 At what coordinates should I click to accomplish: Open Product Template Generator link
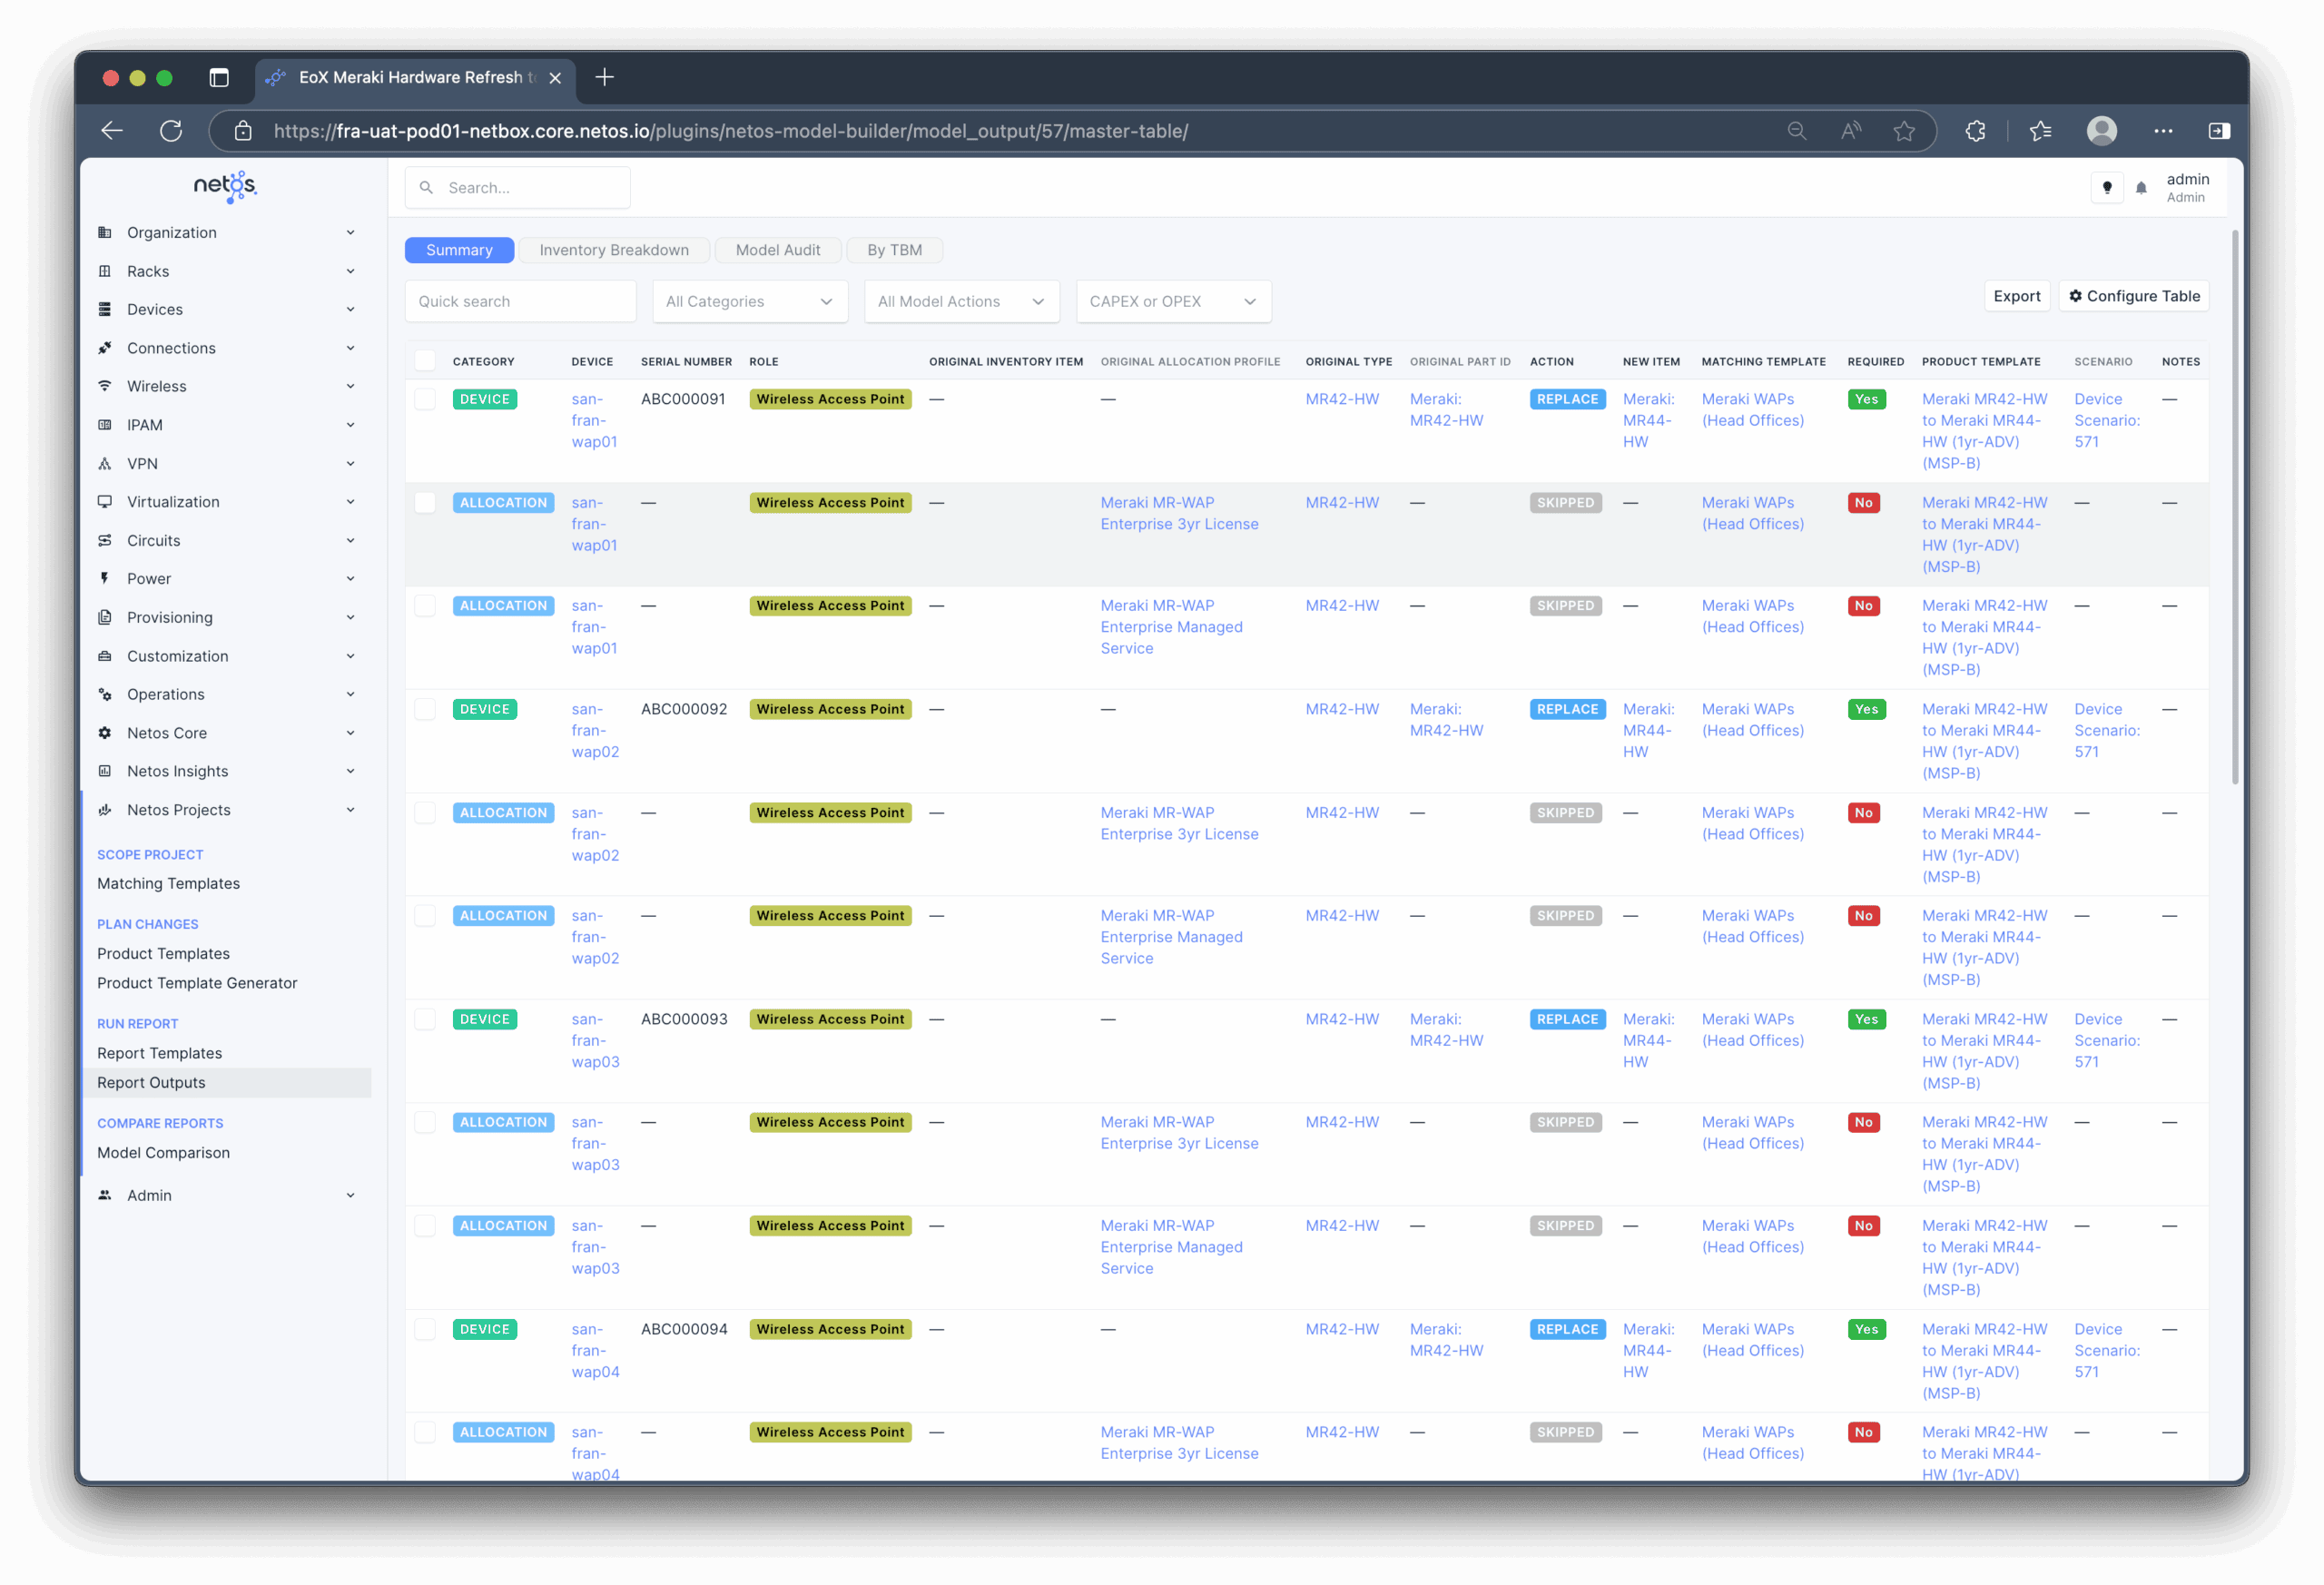click(x=197, y=983)
